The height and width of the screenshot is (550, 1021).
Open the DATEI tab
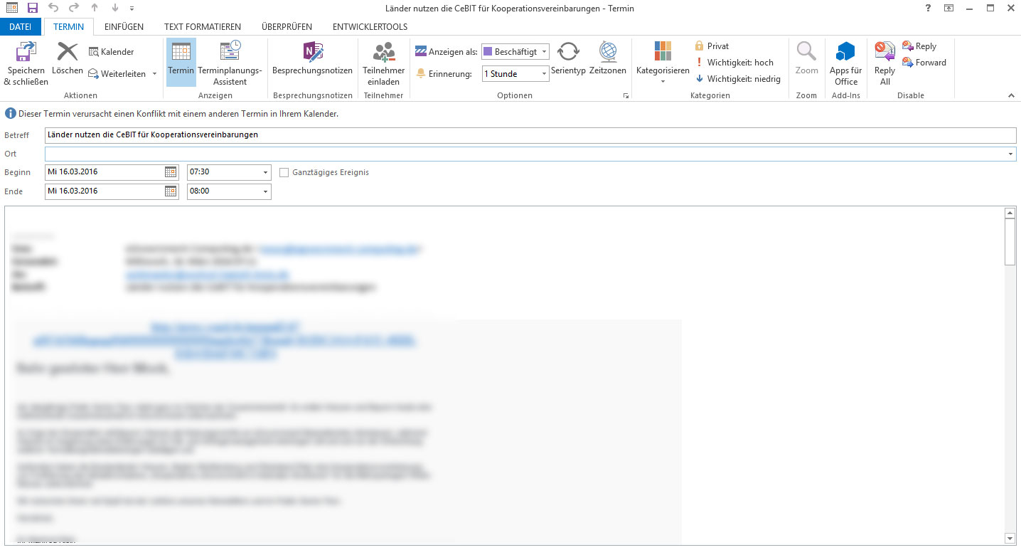(20, 27)
